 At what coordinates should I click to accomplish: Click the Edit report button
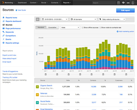(125, 10)
